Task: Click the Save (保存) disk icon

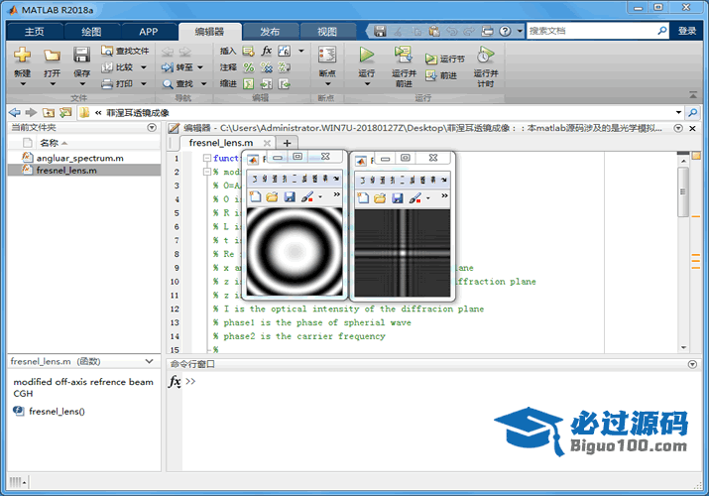Action: pyautogui.click(x=82, y=56)
